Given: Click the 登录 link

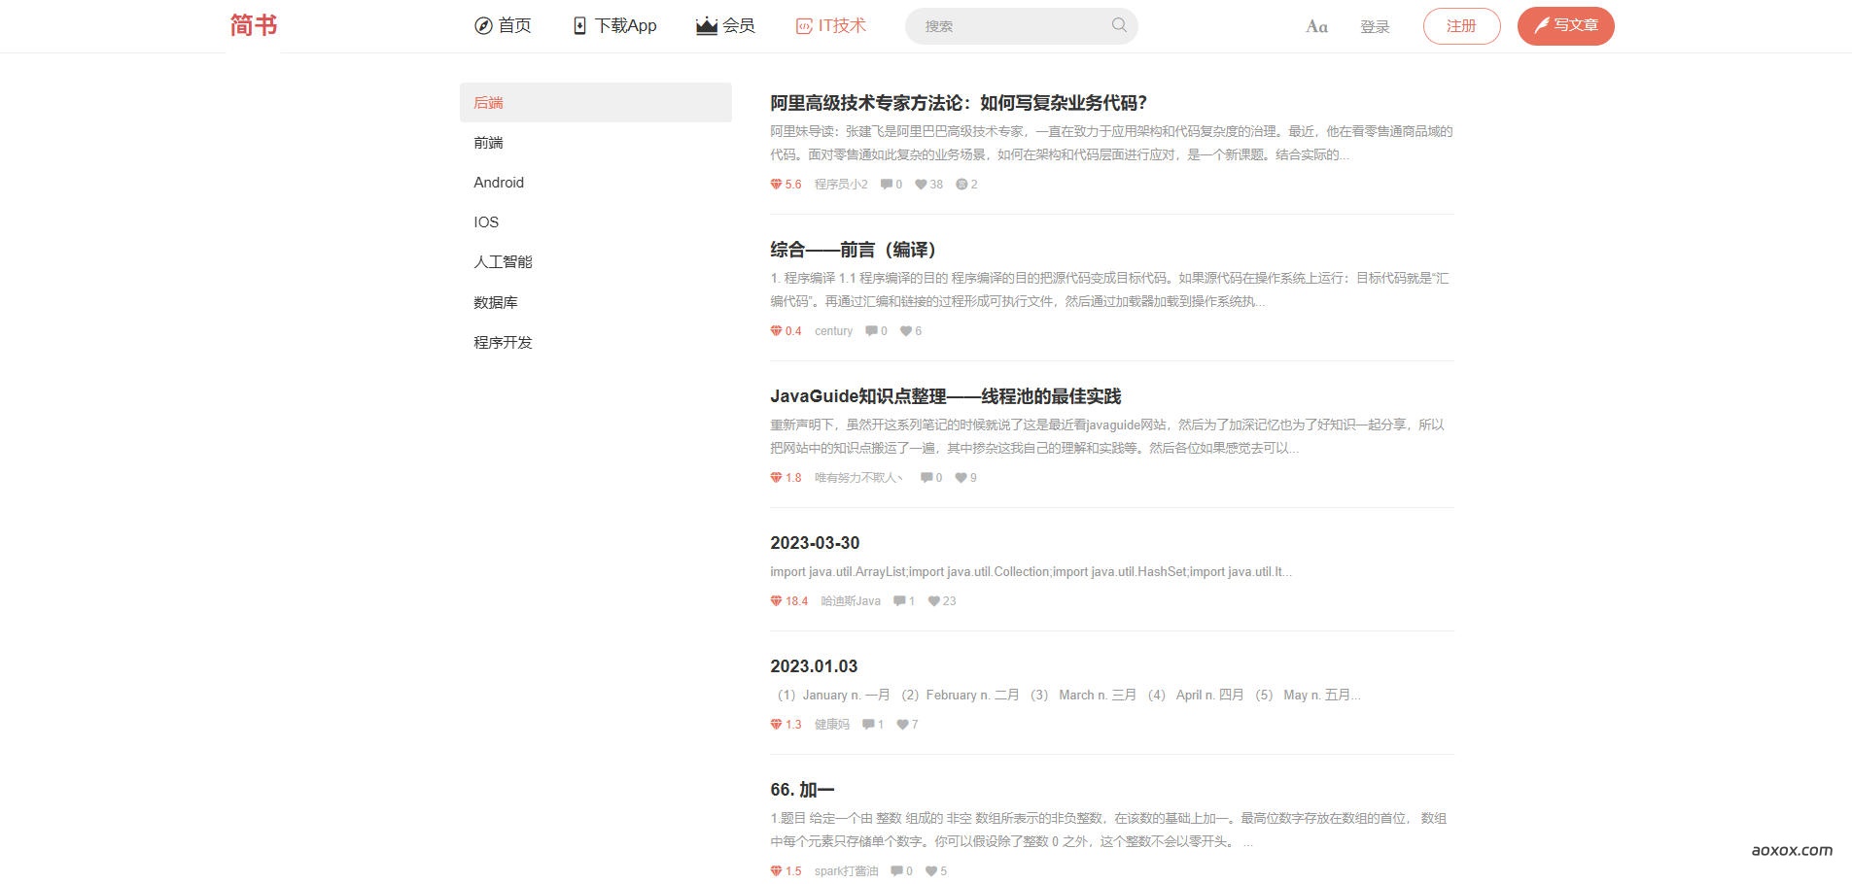Looking at the screenshot, I should 1376,26.
